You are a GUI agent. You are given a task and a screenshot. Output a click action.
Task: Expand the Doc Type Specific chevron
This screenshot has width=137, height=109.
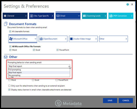[52, 16]
